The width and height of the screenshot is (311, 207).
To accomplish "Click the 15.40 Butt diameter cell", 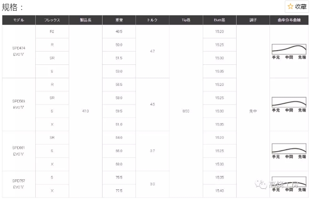I will (x=219, y=191).
